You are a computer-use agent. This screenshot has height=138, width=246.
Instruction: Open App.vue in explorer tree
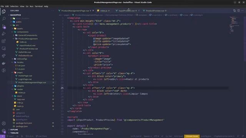point(21,99)
